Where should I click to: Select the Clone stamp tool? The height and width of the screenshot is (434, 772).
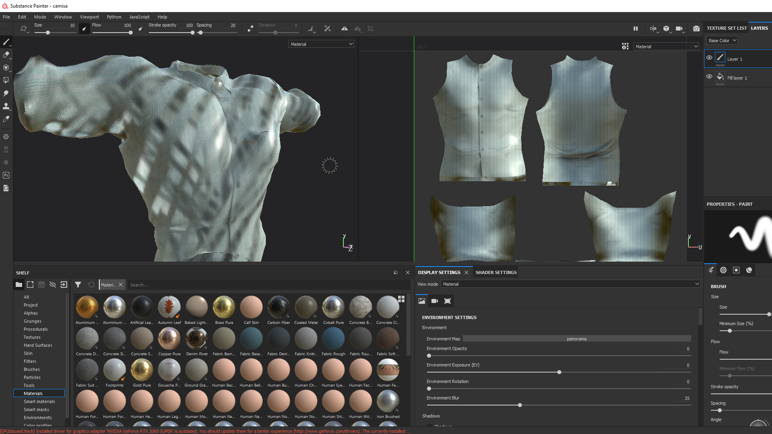6,106
